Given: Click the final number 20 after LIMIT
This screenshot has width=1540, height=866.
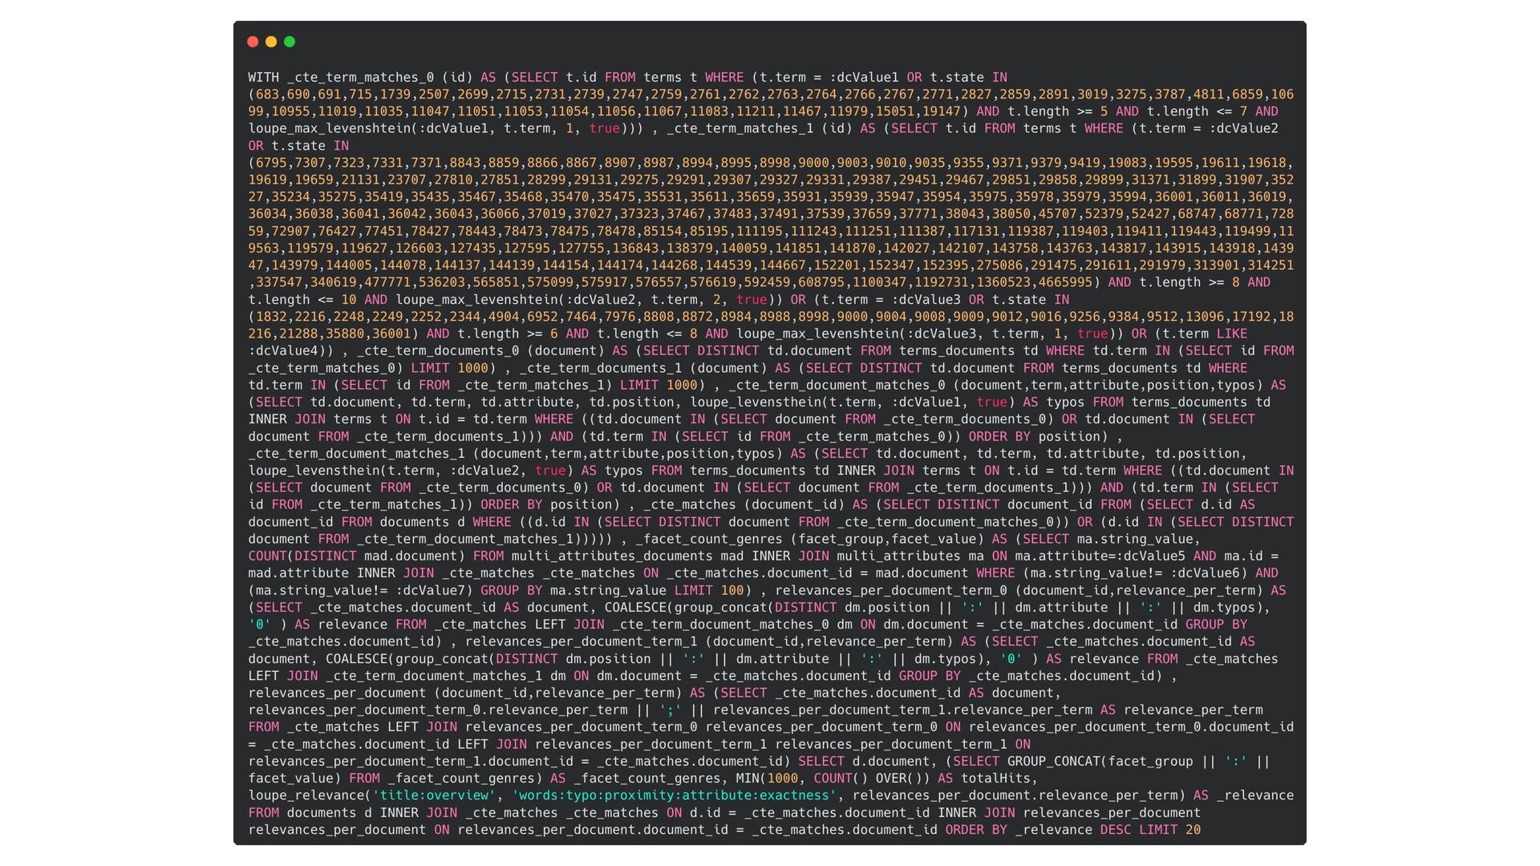Looking at the screenshot, I should [1193, 830].
